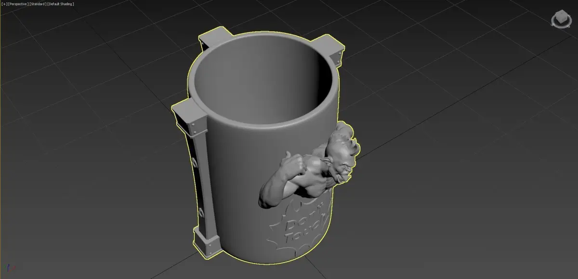The width and height of the screenshot is (578, 279).
Task: Open the Standard viewport settings menu
Action: pos(38,4)
